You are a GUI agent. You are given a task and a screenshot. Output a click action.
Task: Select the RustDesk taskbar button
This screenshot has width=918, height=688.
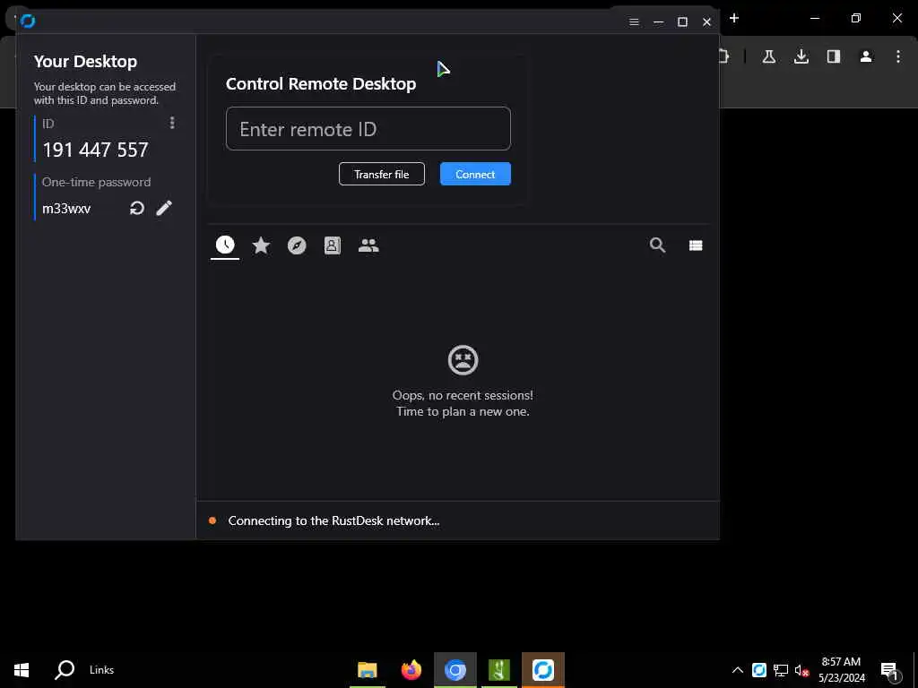click(543, 670)
